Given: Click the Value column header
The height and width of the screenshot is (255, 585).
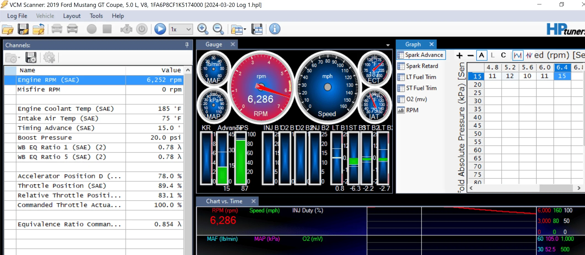Looking at the screenshot, I should point(154,70).
